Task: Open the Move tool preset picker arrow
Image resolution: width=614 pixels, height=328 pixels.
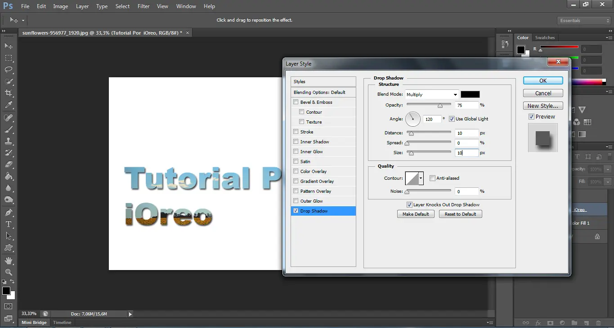Action: click(23, 20)
